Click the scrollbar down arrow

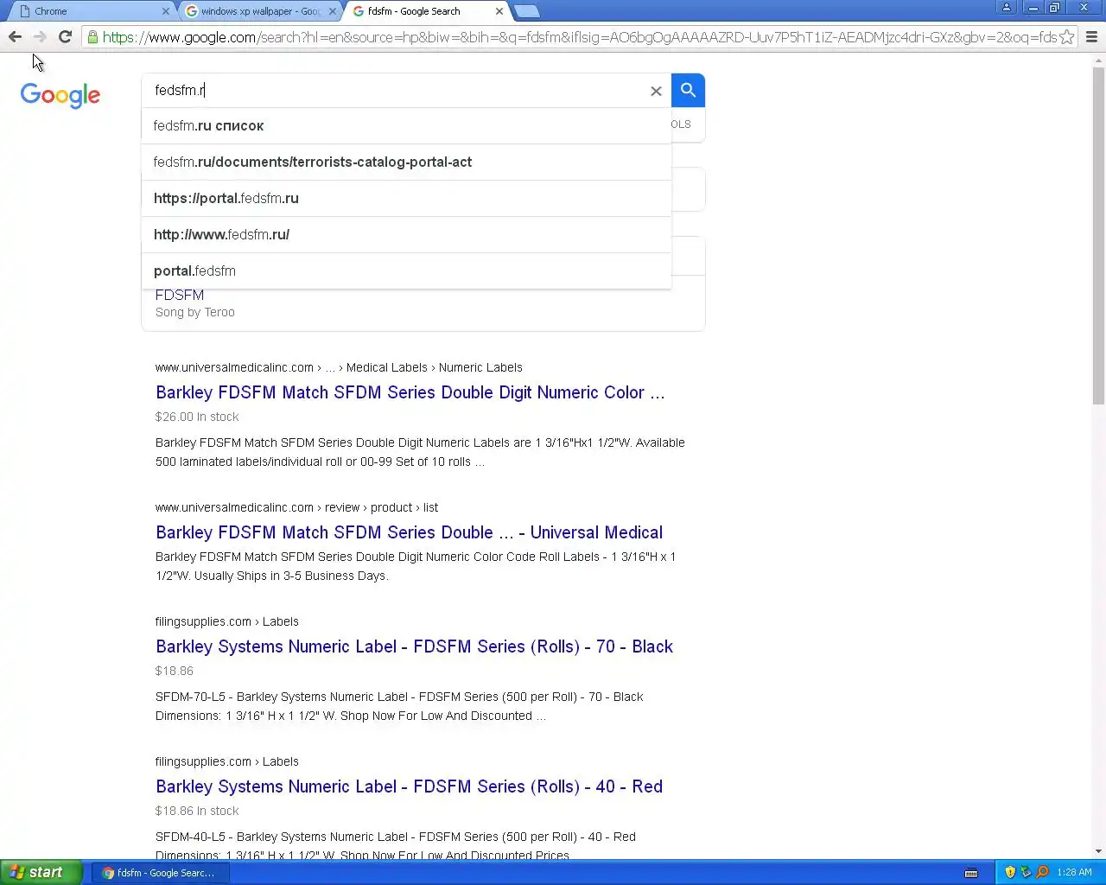point(1098,851)
